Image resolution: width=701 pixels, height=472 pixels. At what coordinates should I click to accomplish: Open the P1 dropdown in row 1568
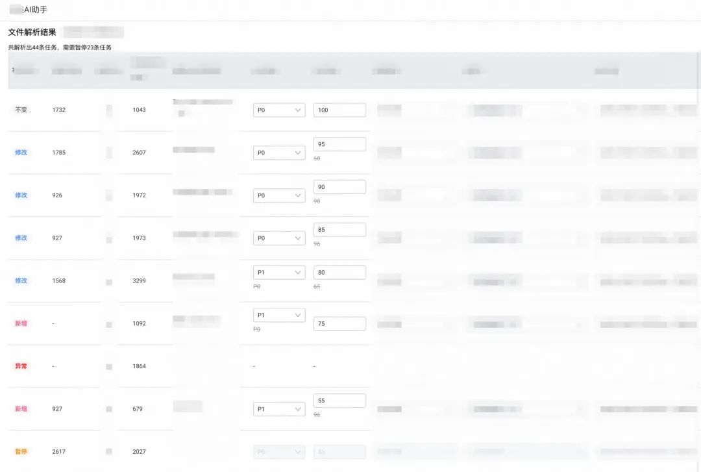tap(279, 273)
